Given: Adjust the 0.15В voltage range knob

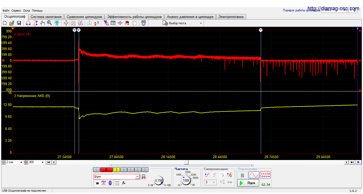Looking at the screenshot, I should [x=159, y=181].
